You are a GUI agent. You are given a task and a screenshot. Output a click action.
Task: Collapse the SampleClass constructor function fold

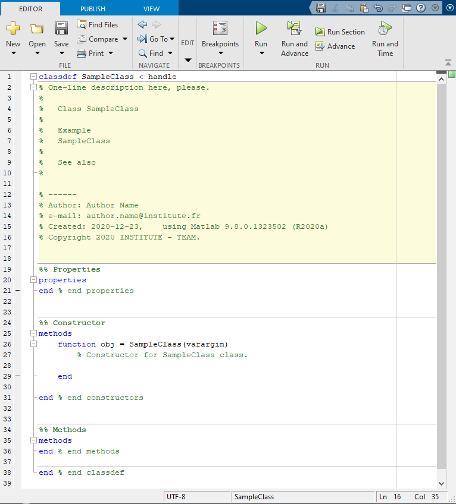click(33, 344)
